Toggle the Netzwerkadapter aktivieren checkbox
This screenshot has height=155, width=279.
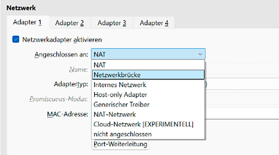16,39
